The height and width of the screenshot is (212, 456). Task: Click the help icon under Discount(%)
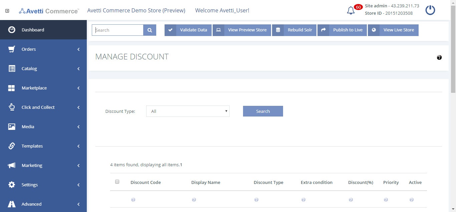(x=351, y=200)
